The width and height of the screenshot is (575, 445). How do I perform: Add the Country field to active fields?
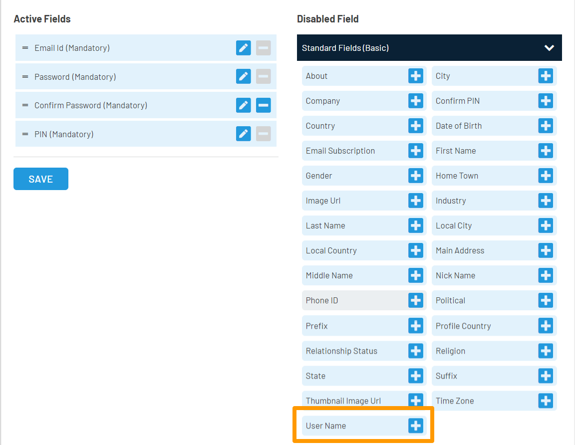415,126
